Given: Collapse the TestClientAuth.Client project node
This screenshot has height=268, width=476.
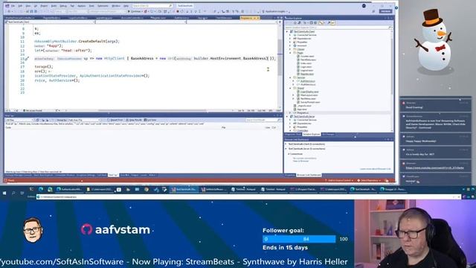Looking at the screenshot, I should [x=287, y=31].
